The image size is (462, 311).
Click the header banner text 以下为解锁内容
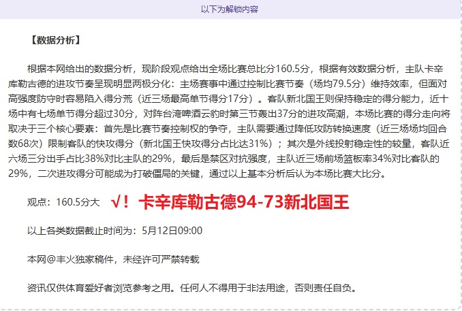[x=230, y=9]
